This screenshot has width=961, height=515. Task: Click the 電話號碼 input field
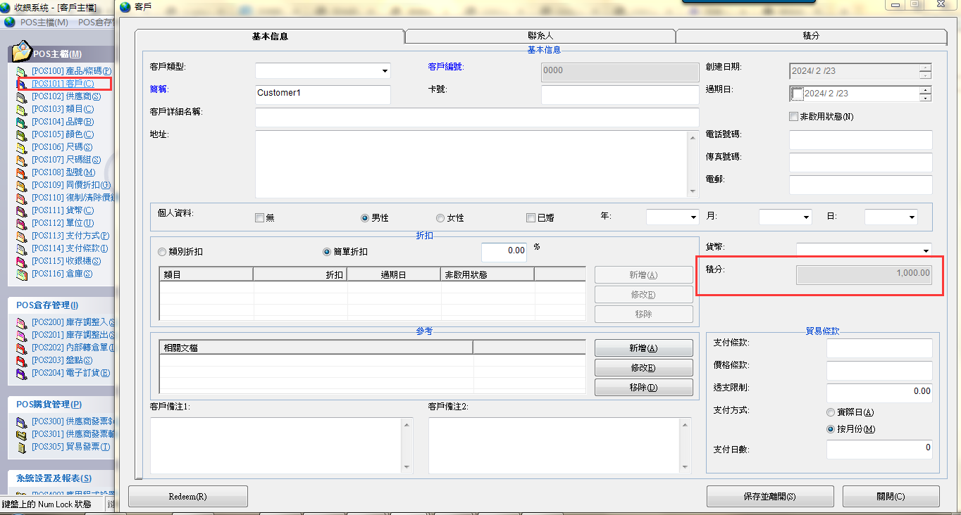pos(861,140)
